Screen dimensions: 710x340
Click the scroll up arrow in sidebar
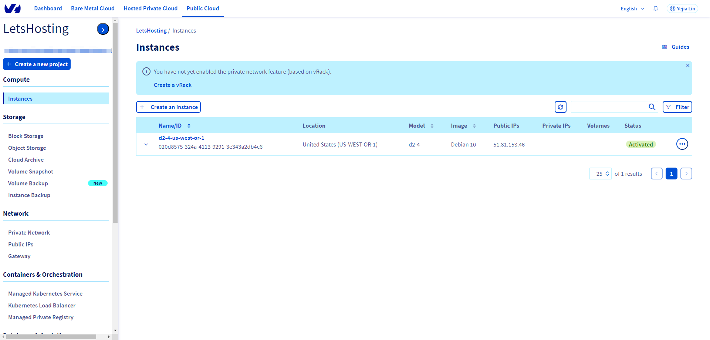[x=115, y=20]
